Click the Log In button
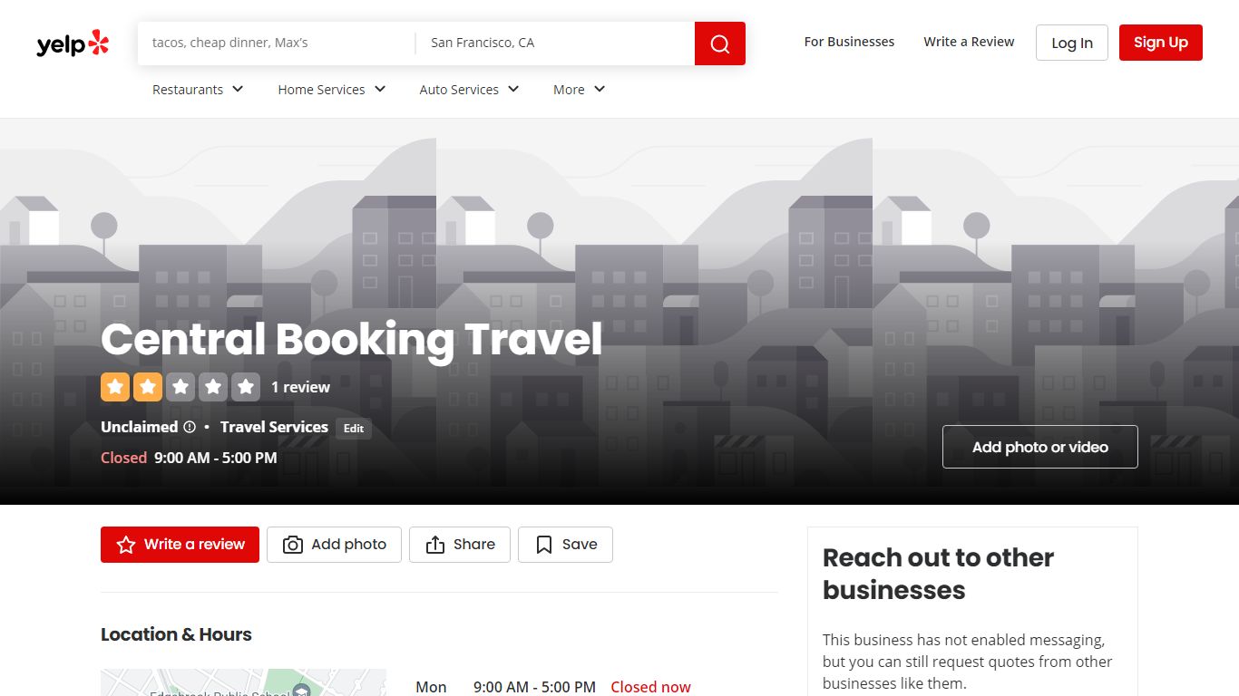Viewport: 1239px width, 696px height. coord(1072,43)
